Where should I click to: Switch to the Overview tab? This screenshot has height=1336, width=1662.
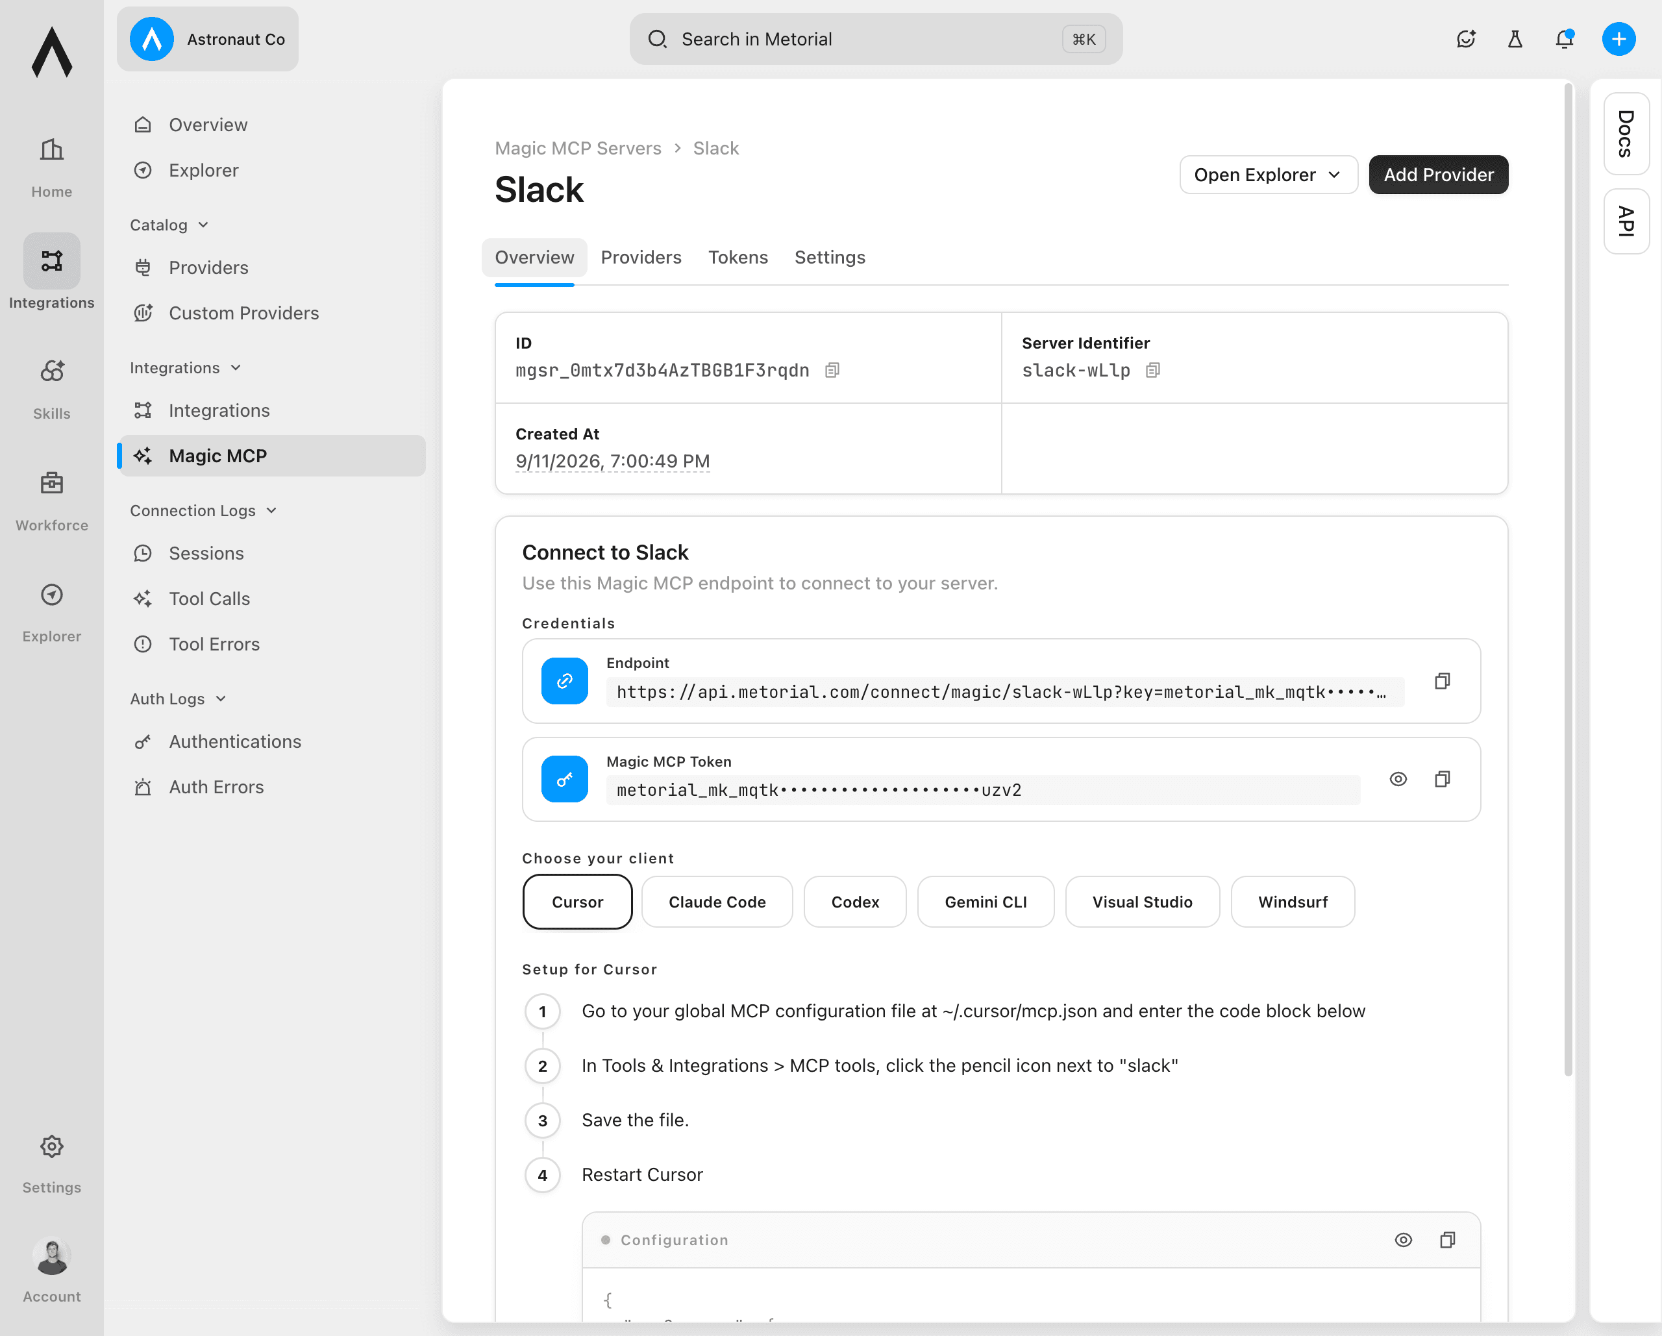(x=534, y=258)
